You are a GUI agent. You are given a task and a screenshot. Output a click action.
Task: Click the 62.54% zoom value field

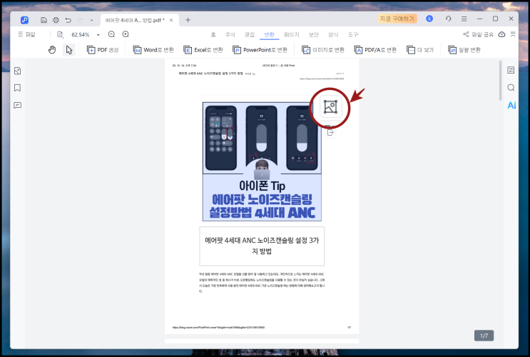tap(81, 34)
